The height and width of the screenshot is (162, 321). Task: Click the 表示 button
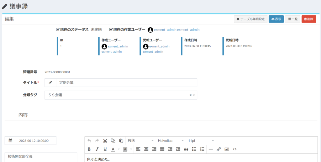click(276, 19)
